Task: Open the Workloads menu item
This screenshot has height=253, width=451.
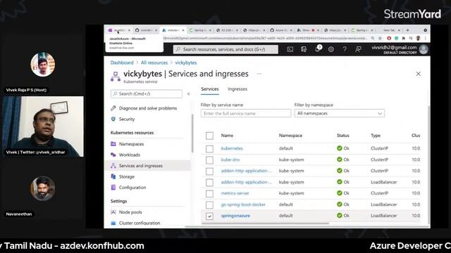Action: (130, 155)
